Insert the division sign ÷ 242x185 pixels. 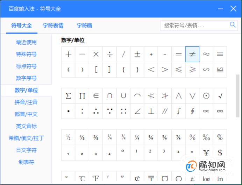[109, 54]
